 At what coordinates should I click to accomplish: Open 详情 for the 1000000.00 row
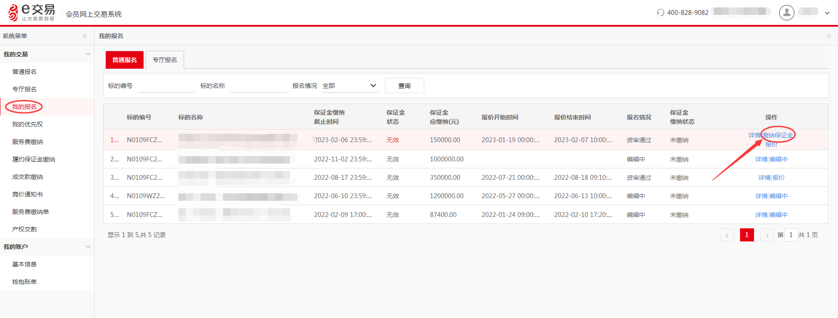point(761,159)
